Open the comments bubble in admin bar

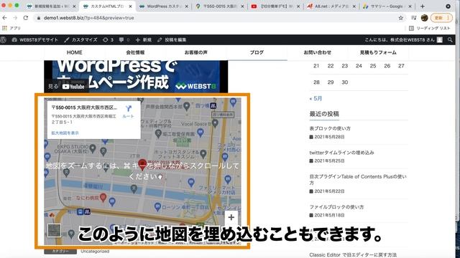(x=124, y=40)
